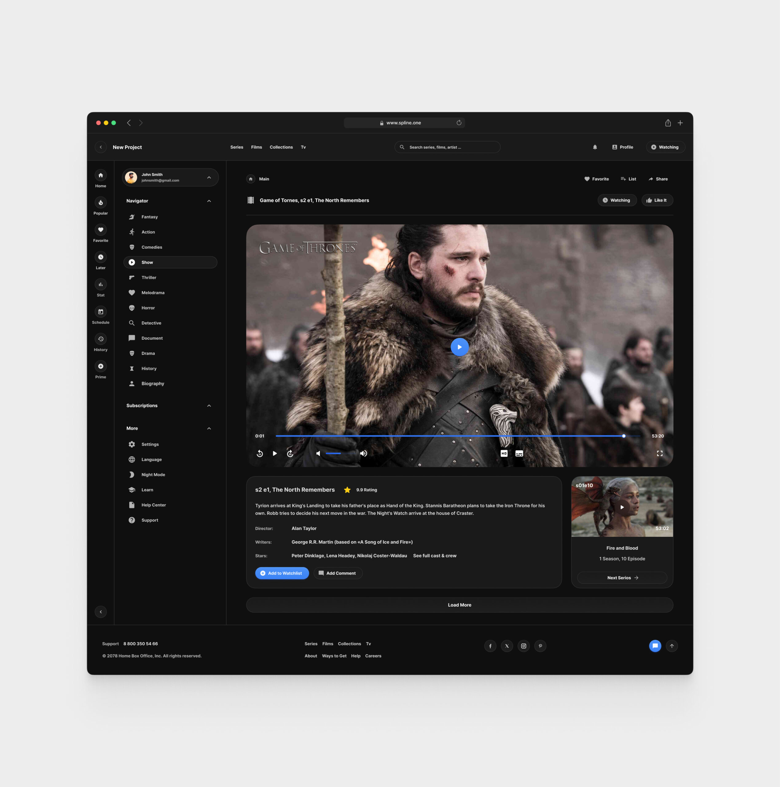Click Next Serios button
The image size is (780, 787).
pos(622,578)
